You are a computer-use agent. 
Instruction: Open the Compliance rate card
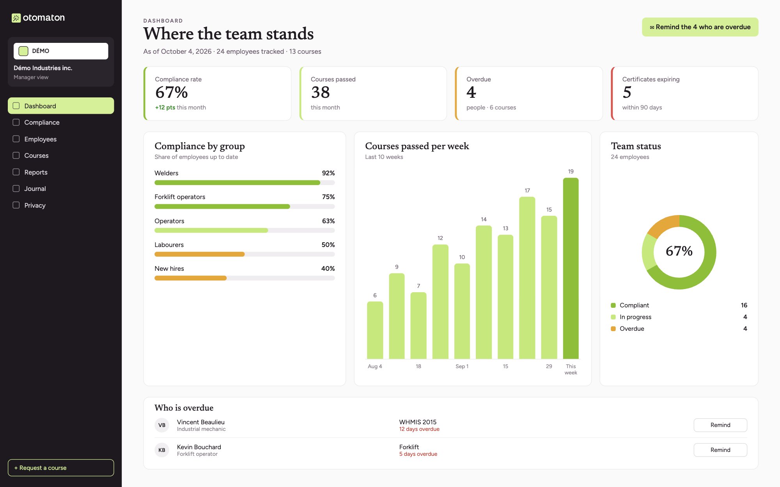click(x=217, y=94)
